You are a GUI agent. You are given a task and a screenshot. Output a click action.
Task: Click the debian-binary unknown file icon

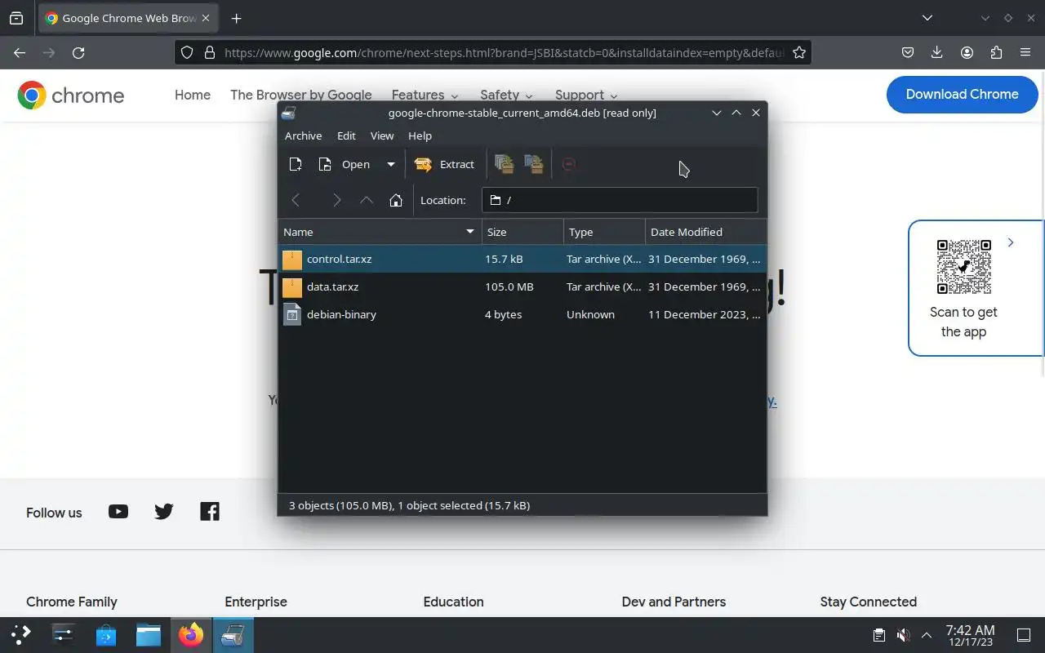pyautogui.click(x=292, y=314)
